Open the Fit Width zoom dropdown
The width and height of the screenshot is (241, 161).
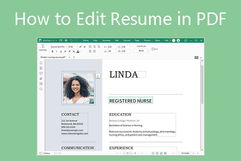(186, 153)
